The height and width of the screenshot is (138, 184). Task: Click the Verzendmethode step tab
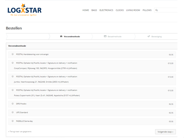click(71, 36)
